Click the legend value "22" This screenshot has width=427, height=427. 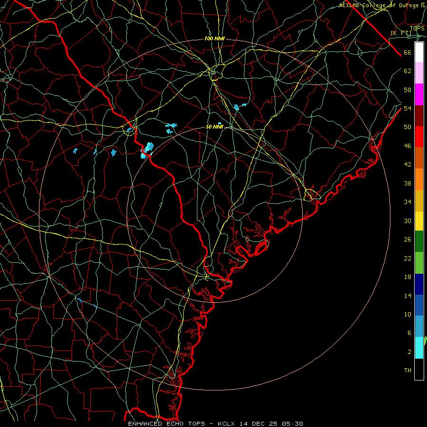408,258
